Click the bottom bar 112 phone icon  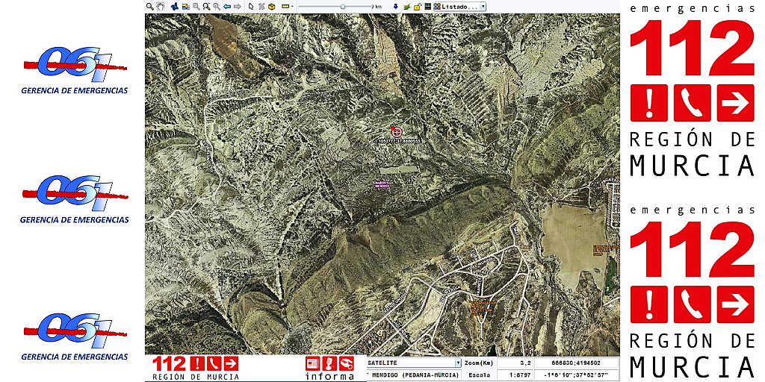[214, 363]
